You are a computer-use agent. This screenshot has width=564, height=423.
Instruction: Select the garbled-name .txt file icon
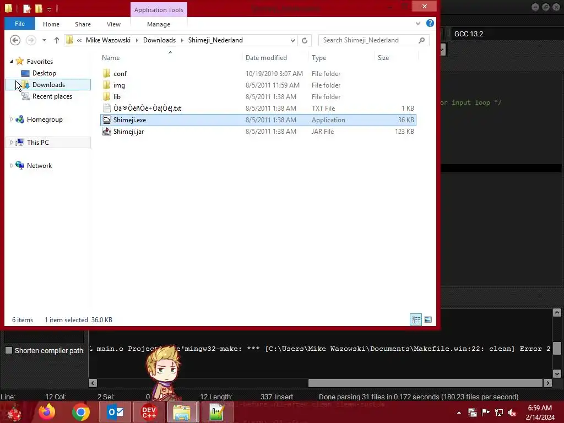[x=106, y=109]
